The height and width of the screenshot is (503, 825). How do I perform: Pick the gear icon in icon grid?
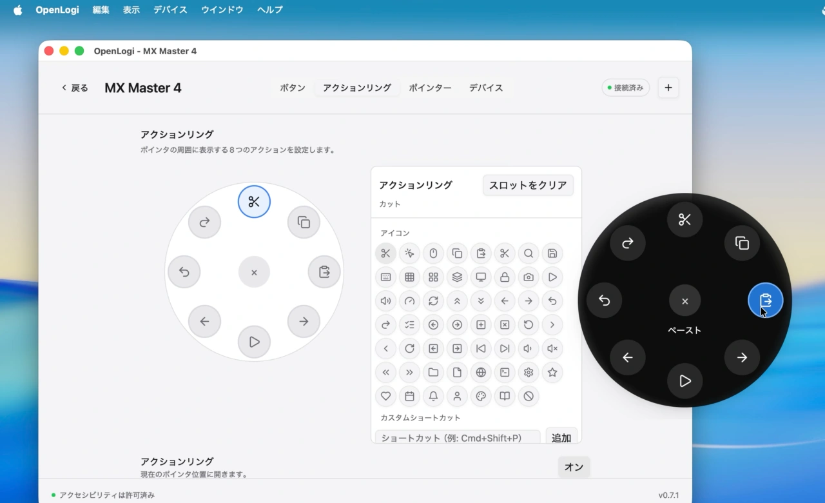tap(529, 373)
